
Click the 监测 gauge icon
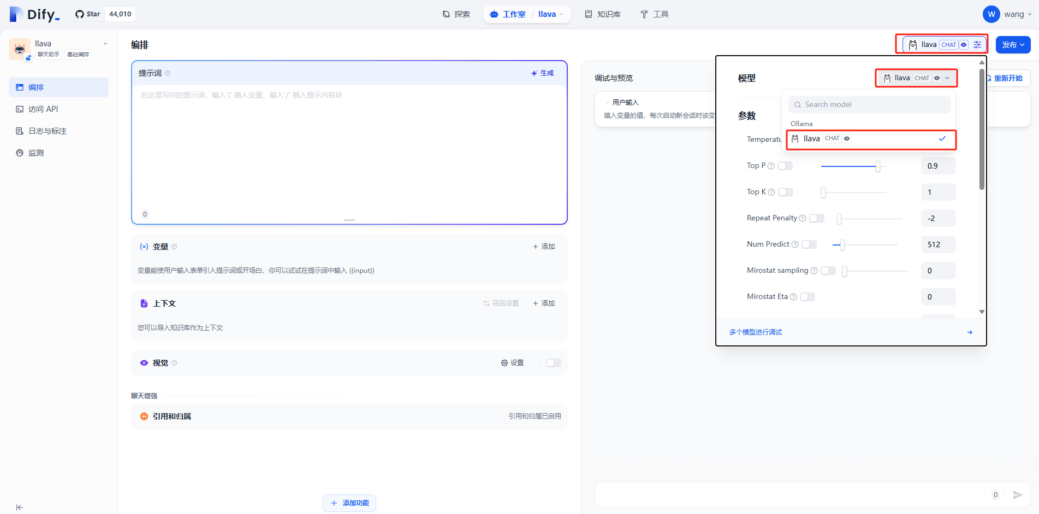tap(20, 153)
